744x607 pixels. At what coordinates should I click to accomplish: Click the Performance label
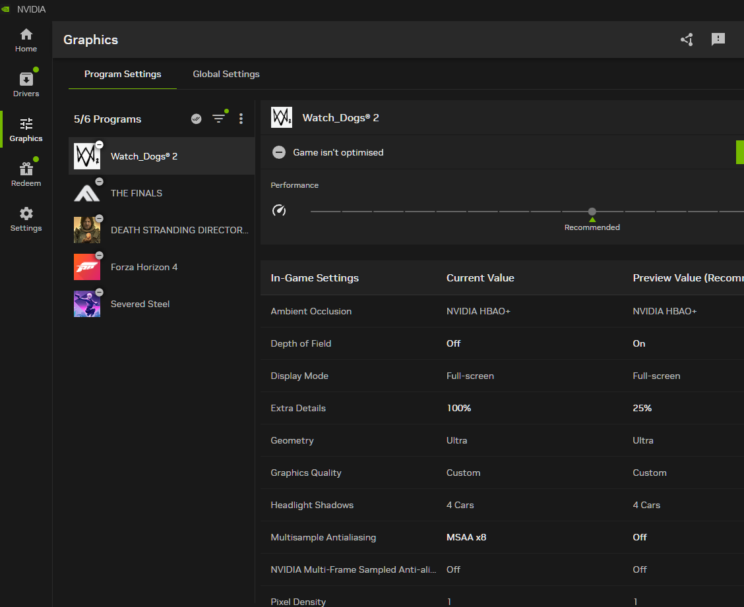click(x=294, y=185)
